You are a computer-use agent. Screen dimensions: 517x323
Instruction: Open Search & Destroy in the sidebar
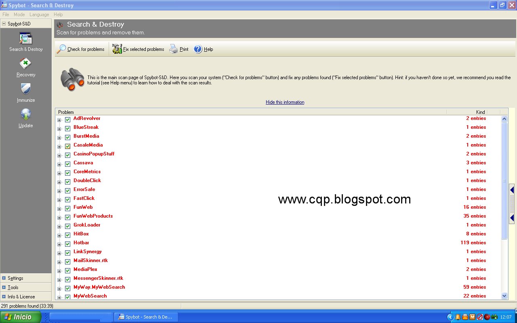pos(26,42)
